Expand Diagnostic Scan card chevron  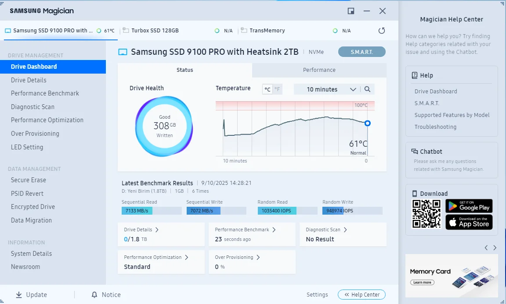click(345, 230)
